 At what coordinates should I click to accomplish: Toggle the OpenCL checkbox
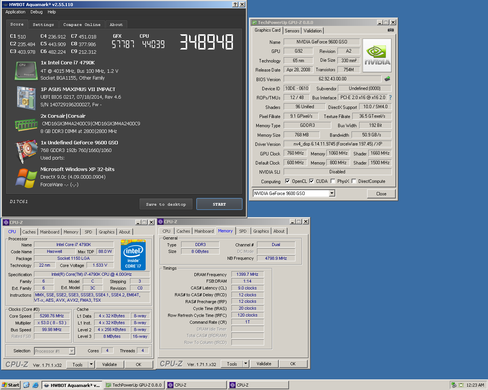pos(287,181)
